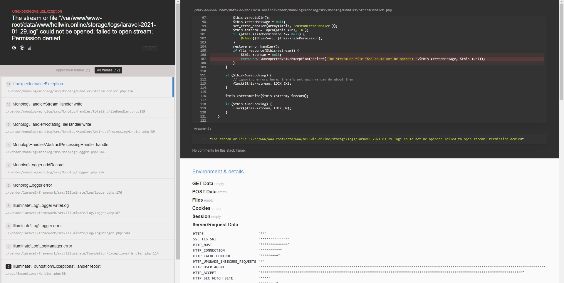Click the exception message in the header
The width and height of the screenshot is (564, 283).
coord(84,28)
